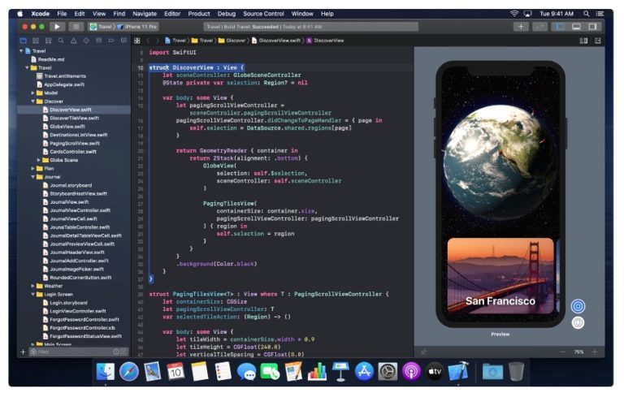Click Discover folder in jump bar
Viewport: 624px width, 397px height.
tap(232, 41)
